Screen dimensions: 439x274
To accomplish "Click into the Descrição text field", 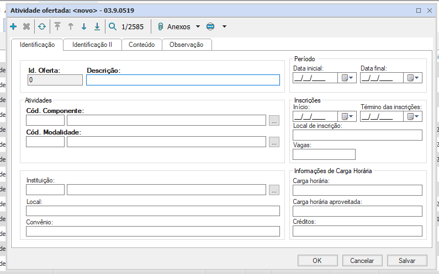I will [183, 80].
